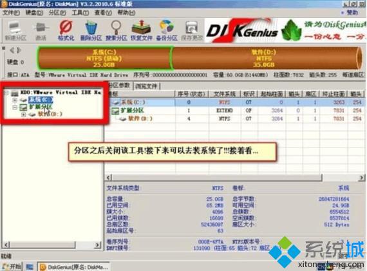The image size is (367, 271).
Task: Click the Format (格式化) toolbar icon
Action: (x=66, y=31)
